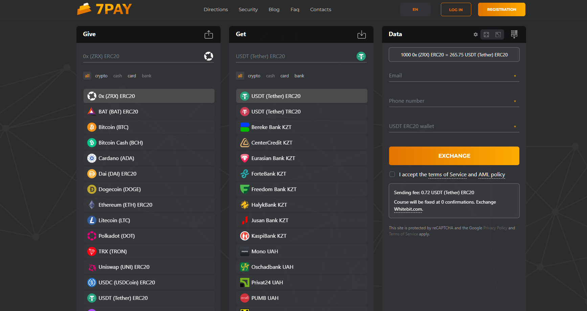Choose USDT (Tether) TRC20 to get

[302, 111]
